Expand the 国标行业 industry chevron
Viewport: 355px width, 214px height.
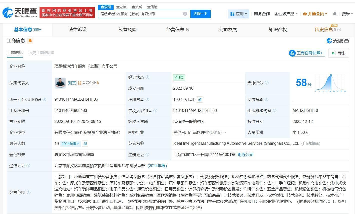pyautogui.click(x=224, y=133)
